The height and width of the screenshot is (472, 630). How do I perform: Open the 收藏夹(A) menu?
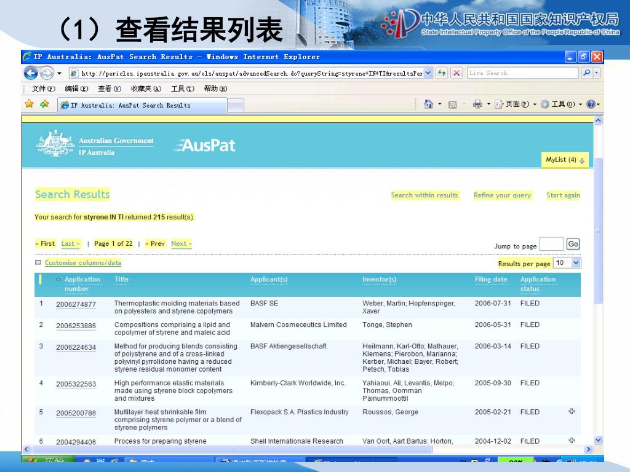click(146, 88)
